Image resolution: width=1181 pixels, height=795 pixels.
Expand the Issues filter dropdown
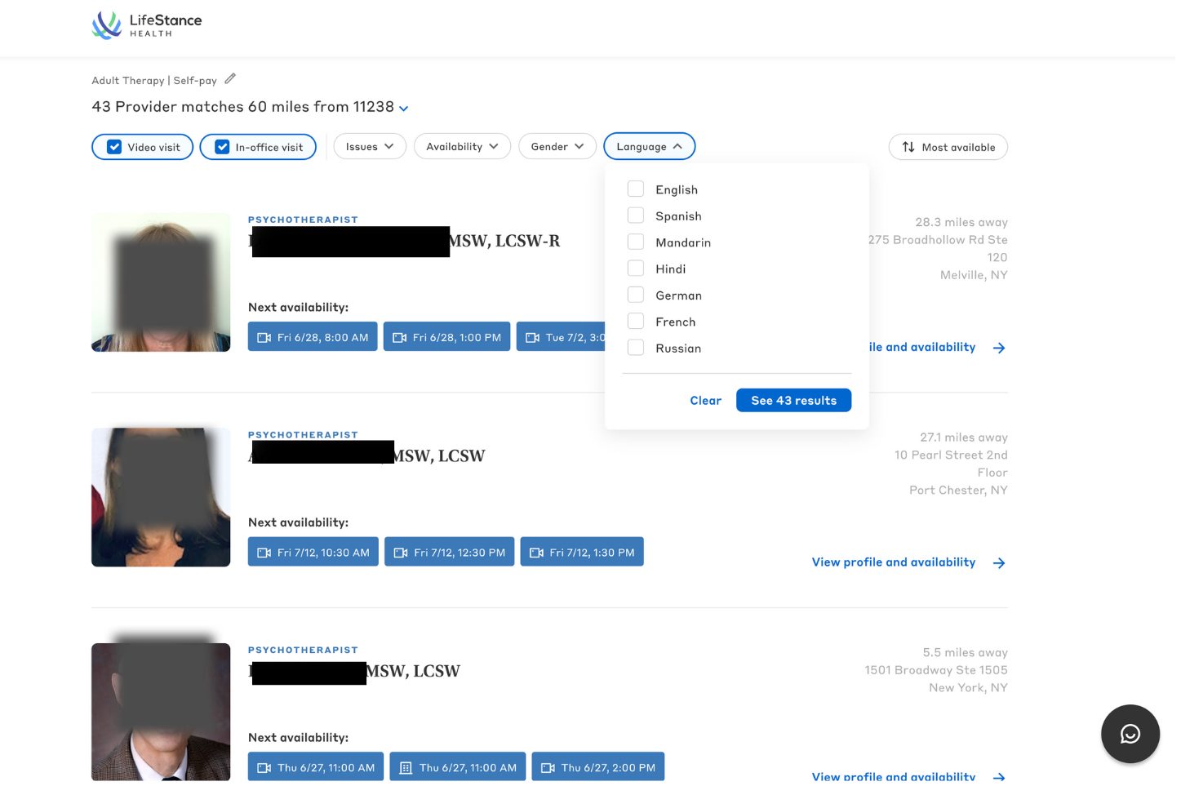coord(369,147)
